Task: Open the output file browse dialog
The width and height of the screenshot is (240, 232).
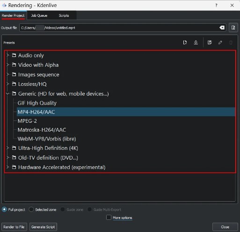Action: pyautogui.click(x=233, y=28)
